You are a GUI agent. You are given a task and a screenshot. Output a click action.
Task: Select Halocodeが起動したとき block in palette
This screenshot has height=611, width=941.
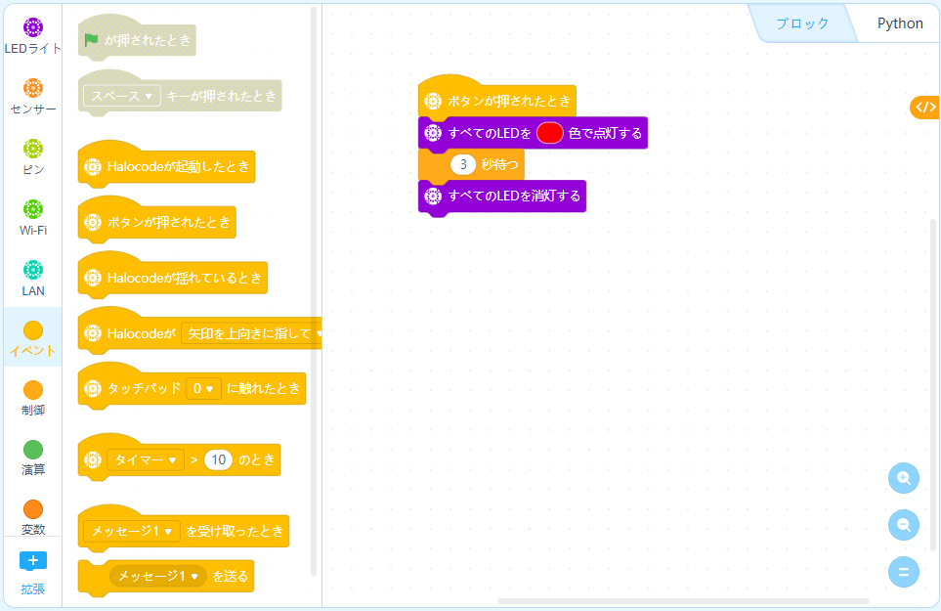pos(167,163)
